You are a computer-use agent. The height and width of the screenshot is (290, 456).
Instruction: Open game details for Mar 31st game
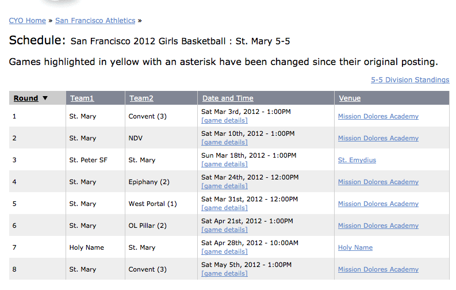(224, 208)
